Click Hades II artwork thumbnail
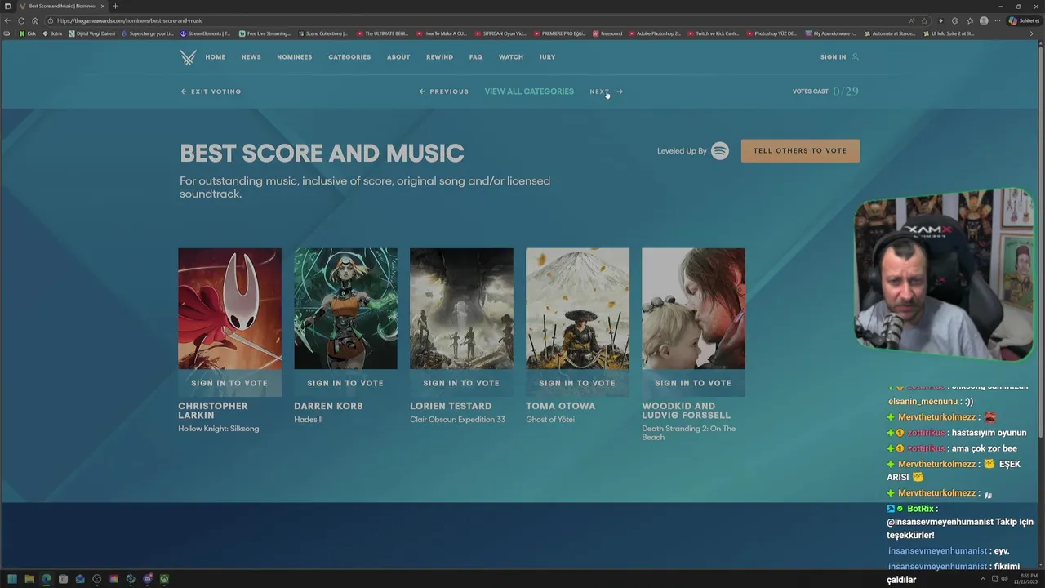Viewport: 1045px width, 588px height. 345,309
